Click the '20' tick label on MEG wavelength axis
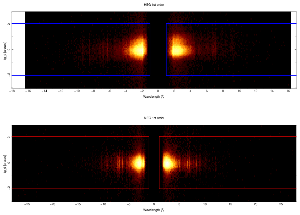This screenshot has width=300, height=215. click(x=256, y=204)
